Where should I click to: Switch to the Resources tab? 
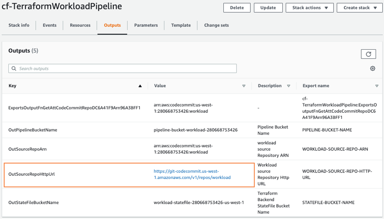tap(80, 25)
